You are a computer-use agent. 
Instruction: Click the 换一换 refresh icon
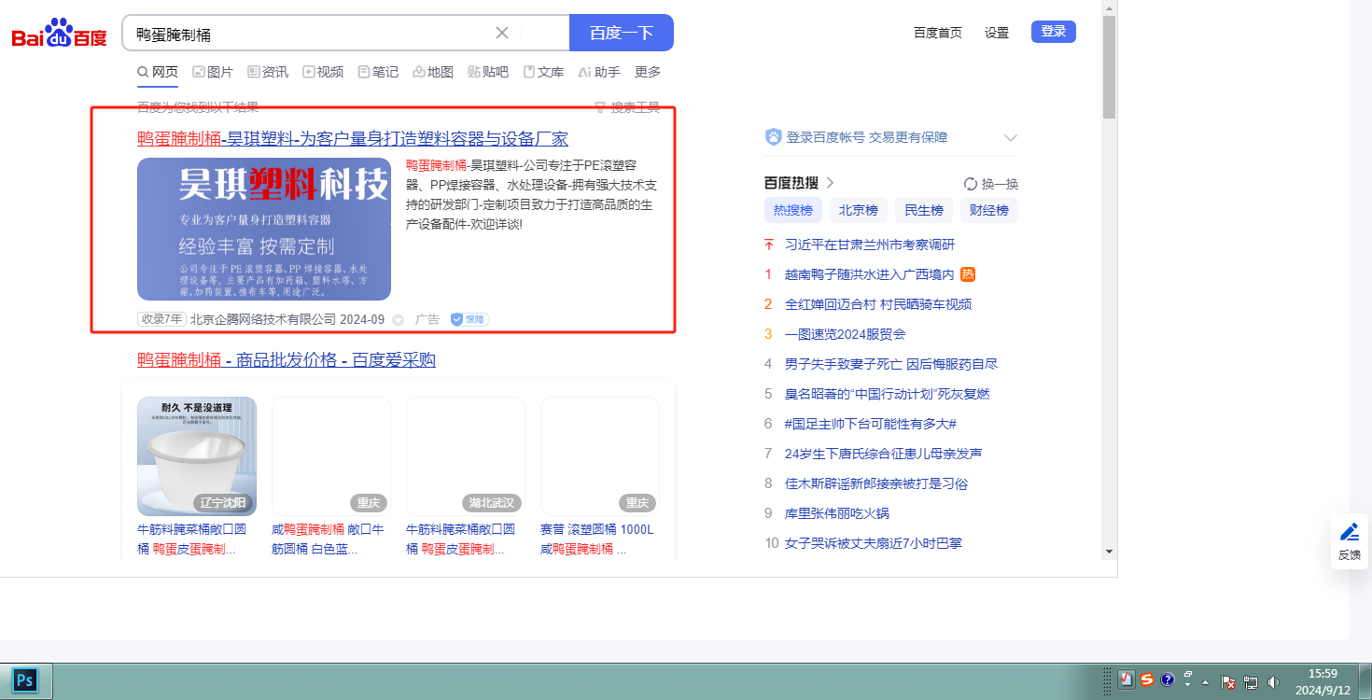970,184
